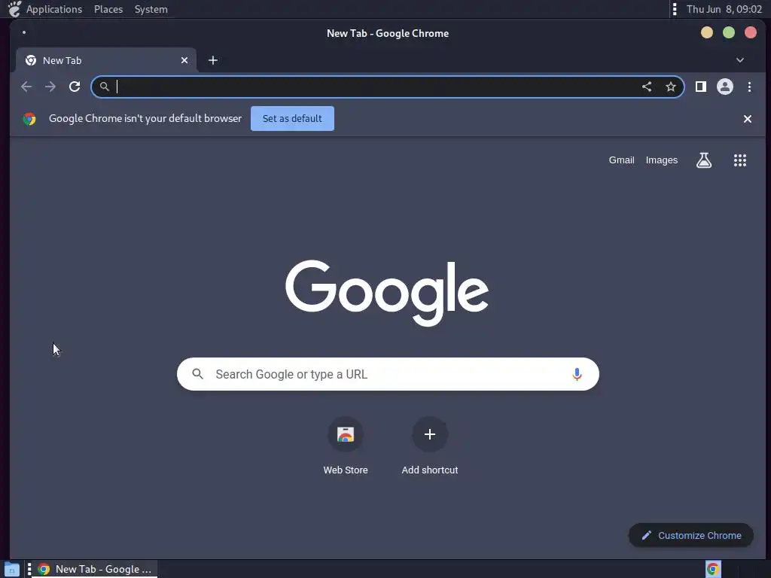
Task: Open Google Images link
Action: coord(661,160)
